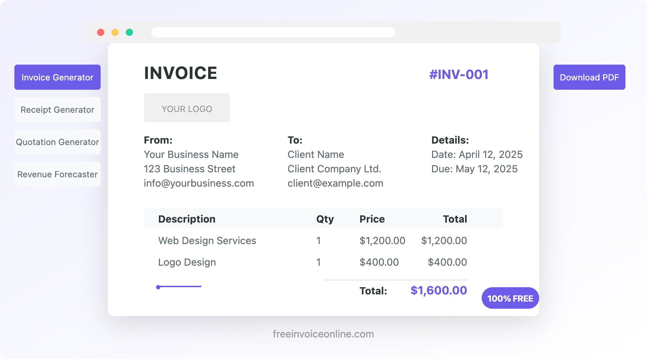Click the green window maximize dot
Image resolution: width=647 pixels, height=359 pixels.
129,32
